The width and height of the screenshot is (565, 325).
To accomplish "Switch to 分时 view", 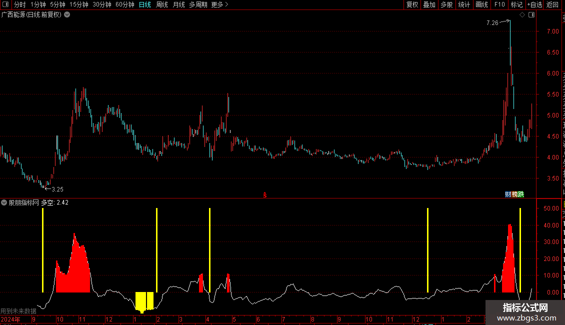I will click(20, 4).
